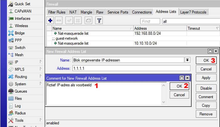This screenshot has width=220, height=127.
Task: Switch to the Layer7 Protocols tab
Action: (193, 12)
